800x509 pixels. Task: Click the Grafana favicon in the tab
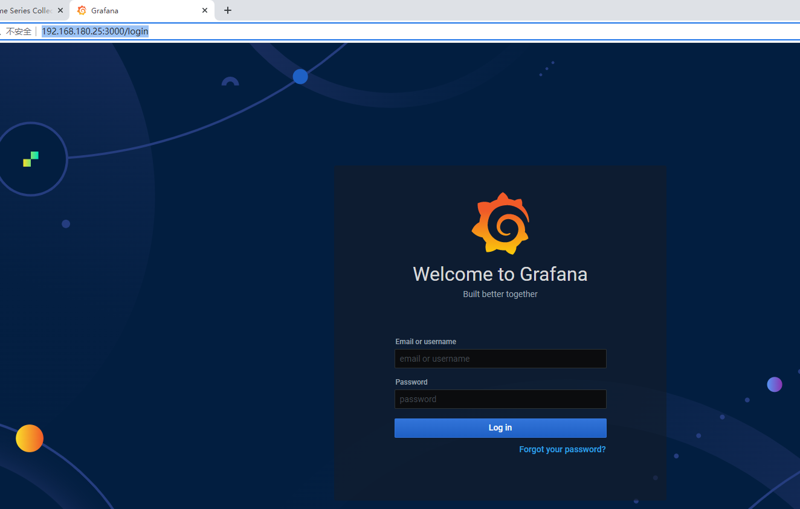coord(82,10)
